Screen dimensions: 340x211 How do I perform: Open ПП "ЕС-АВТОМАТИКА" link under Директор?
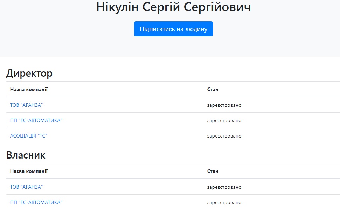[36, 121]
